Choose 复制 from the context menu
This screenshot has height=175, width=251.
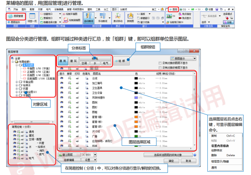point(214,136)
